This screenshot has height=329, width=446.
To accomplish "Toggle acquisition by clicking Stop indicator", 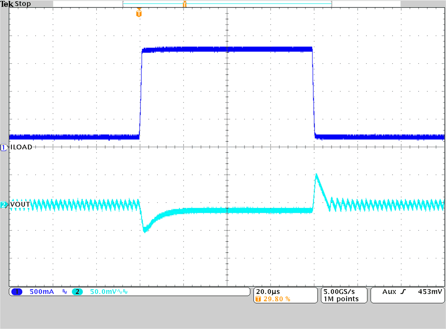I will [23, 4].
